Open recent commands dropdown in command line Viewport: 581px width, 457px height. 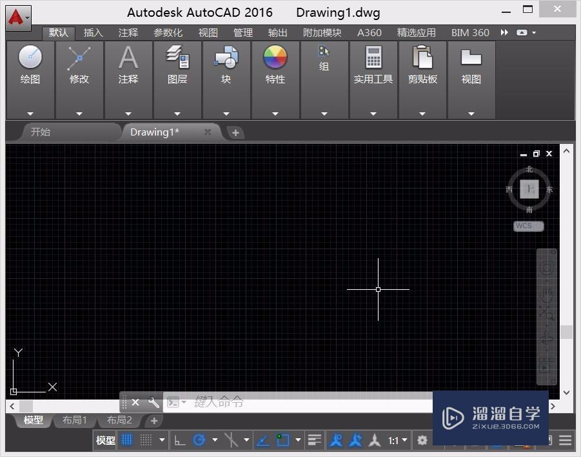coord(177,402)
